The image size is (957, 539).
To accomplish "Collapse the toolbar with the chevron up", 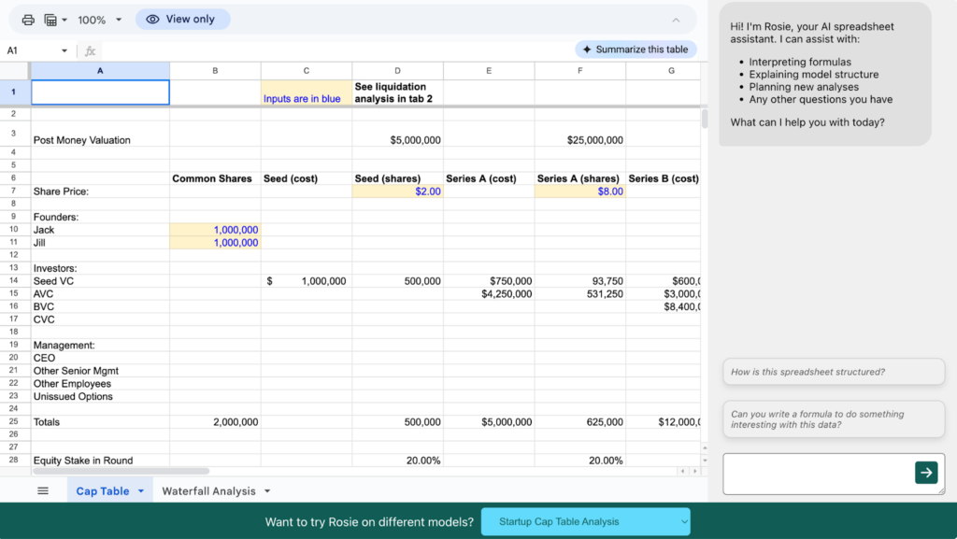I will (676, 20).
